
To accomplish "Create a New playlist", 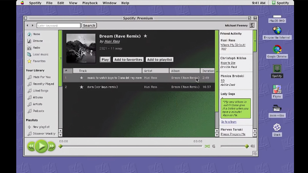I will 38,127.
